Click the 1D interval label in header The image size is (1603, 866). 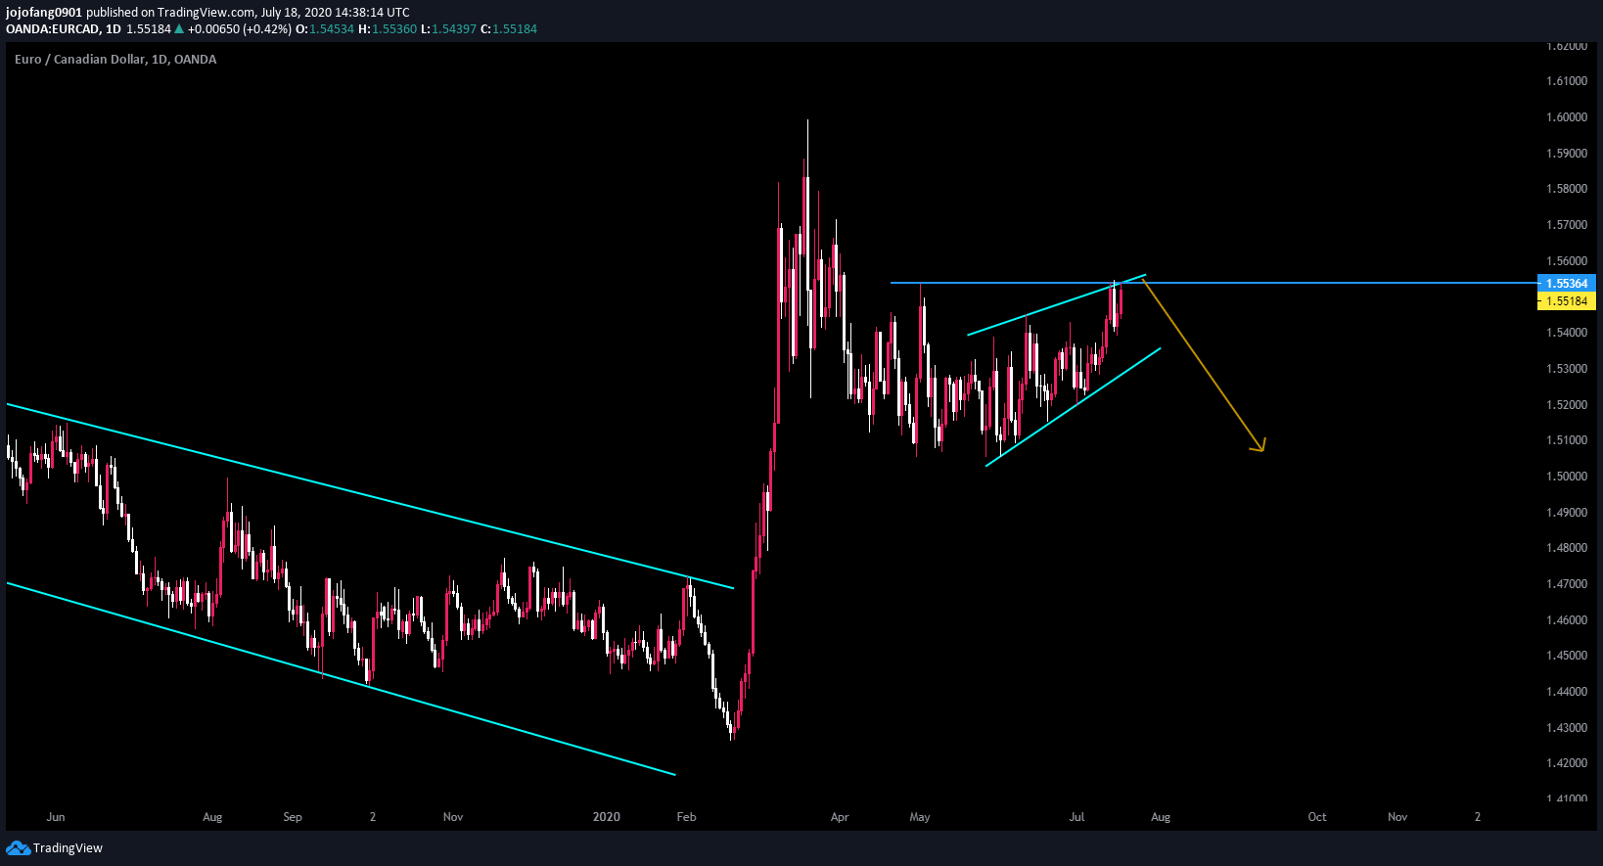pyautogui.click(x=114, y=28)
